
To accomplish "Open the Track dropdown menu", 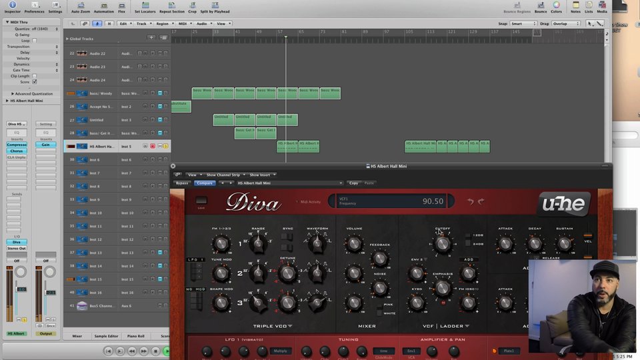I will click(144, 24).
